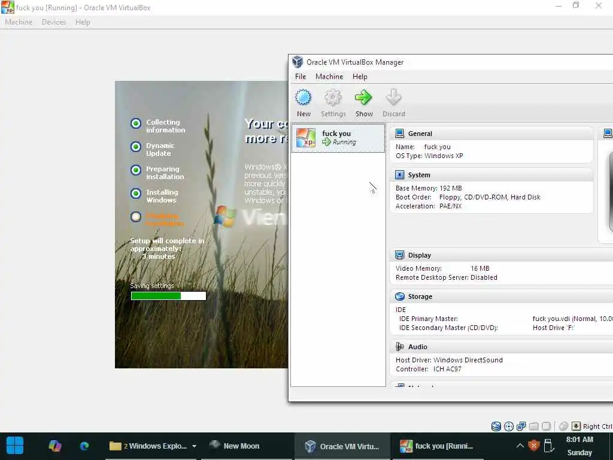Open Devices menu of the running VM window
Viewport: 613px width, 460px height.
point(53,22)
